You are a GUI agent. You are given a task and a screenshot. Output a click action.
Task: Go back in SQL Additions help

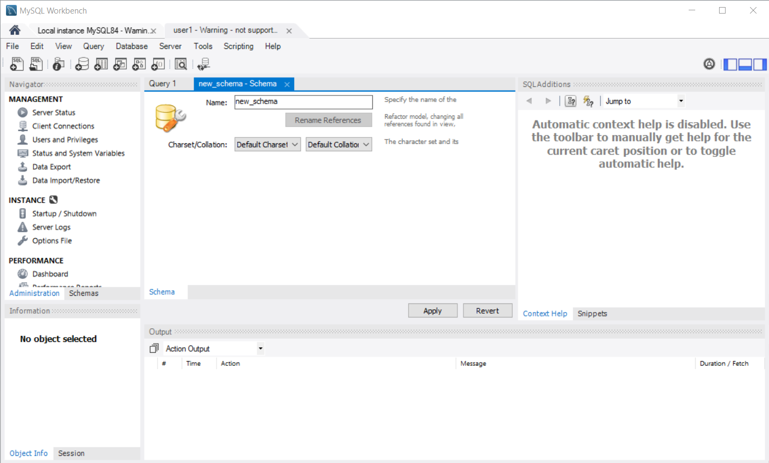529,101
